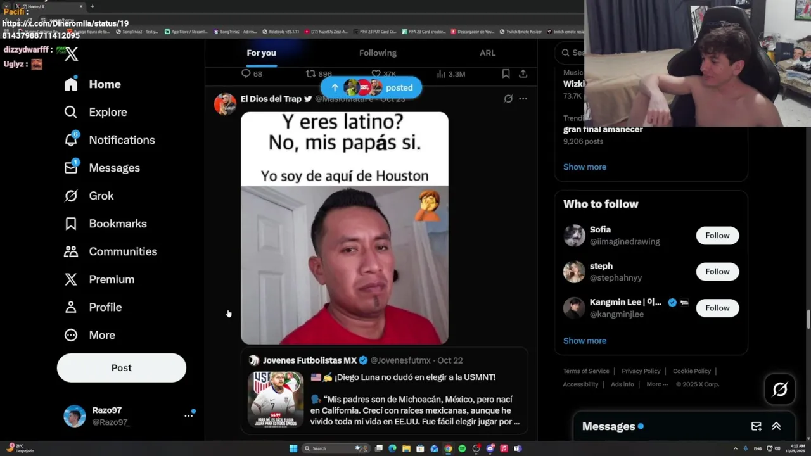The image size is (811, 456).
Task: Open the 'gran final amanecer' trend
Action: tap(603, 129)
